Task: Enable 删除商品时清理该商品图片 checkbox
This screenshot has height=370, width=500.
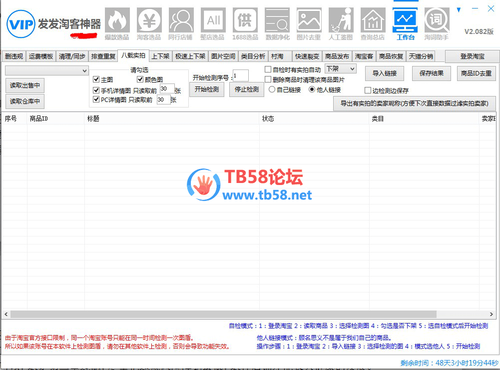Action: (x=268, y=79)
